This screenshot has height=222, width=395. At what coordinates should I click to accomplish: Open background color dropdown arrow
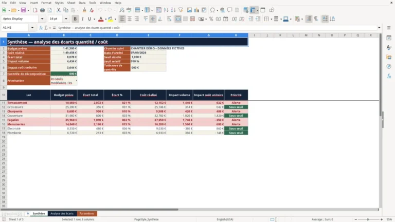[115, 19]
